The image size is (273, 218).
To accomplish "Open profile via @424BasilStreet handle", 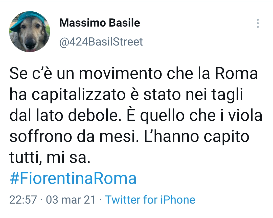I will coord(101,42).
